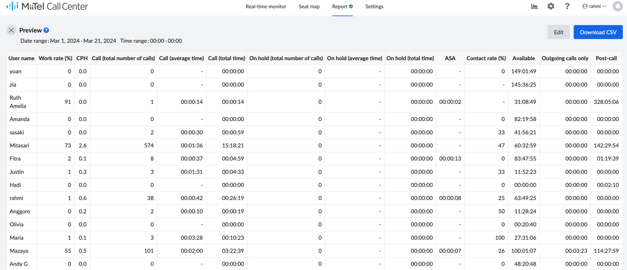Click Mitasari's 574 total calls value
The width and height of the screenshot is (627, 270).
tap(148, 145)
